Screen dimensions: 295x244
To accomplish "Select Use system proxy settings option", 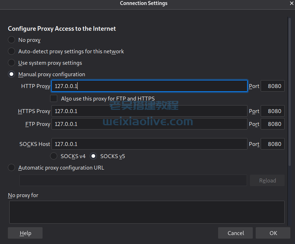I will click(x=11, y=63).
